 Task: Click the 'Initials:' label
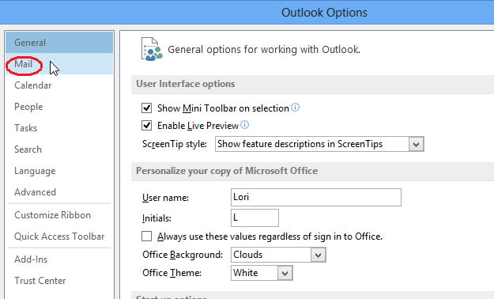point(156,218)
